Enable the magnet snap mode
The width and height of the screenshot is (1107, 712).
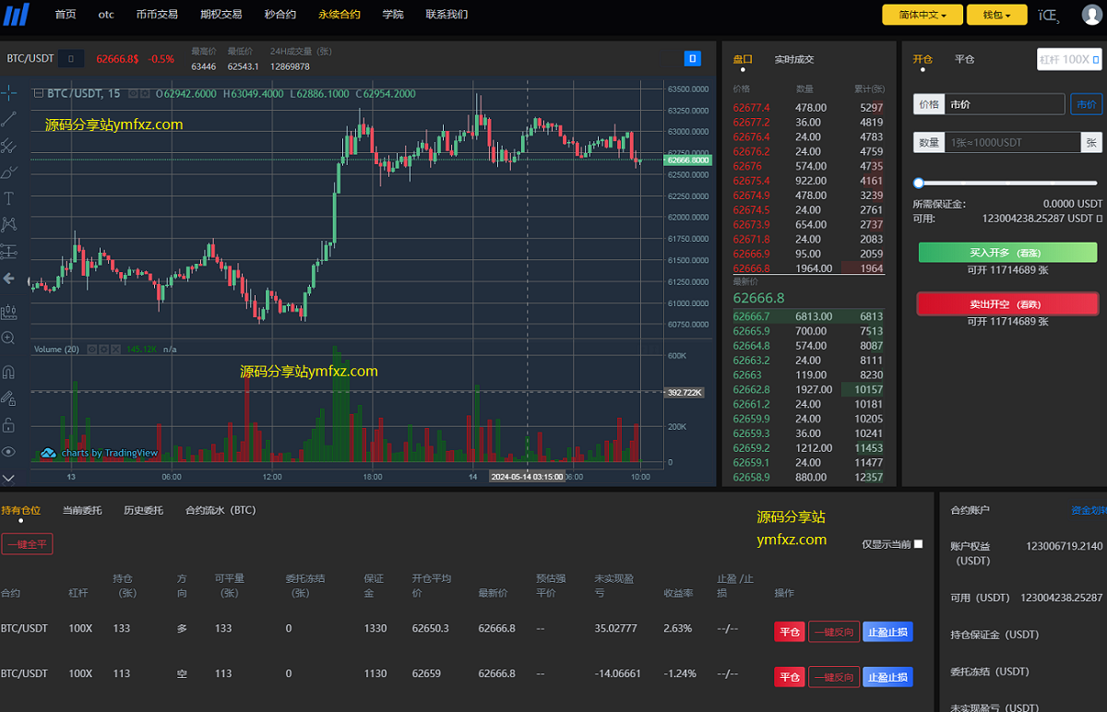[9, 373]
